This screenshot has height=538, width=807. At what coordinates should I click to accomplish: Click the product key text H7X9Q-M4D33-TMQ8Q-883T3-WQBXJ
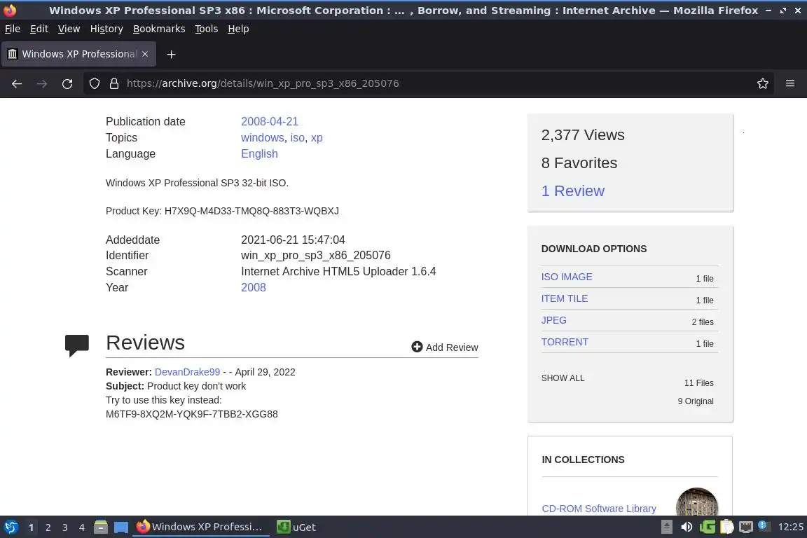251,211
